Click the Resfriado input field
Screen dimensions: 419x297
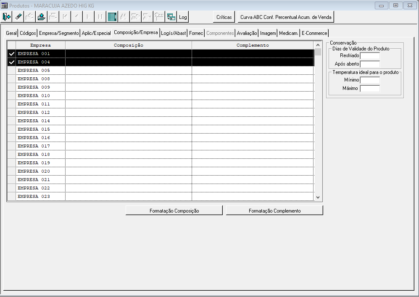tap(370, 55)
